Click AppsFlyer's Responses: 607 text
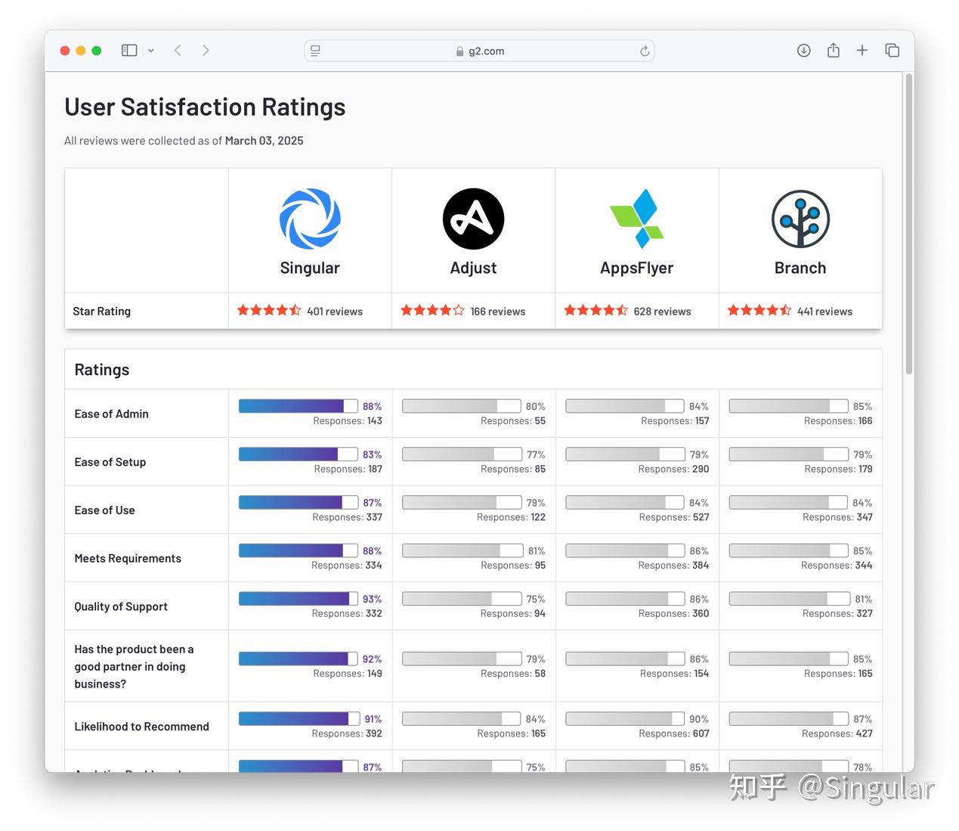Image resolution: width=959 pixels, height=831 pixels. pos(674,733)
